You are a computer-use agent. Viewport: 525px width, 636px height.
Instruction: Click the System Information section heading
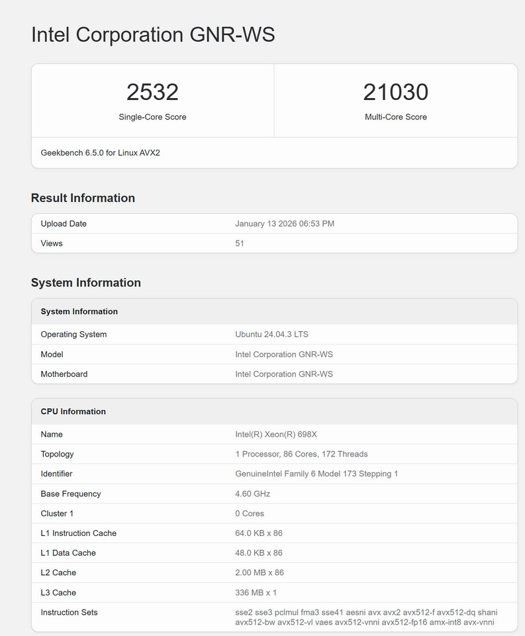pos(85,283)
